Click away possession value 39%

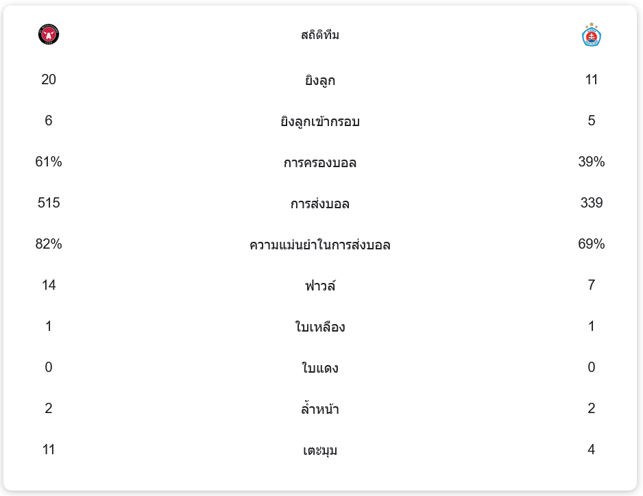592,162
